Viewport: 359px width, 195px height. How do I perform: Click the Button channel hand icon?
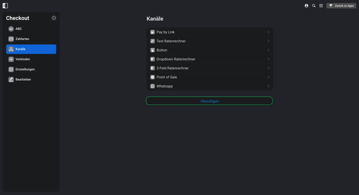(x=152, y=50)
